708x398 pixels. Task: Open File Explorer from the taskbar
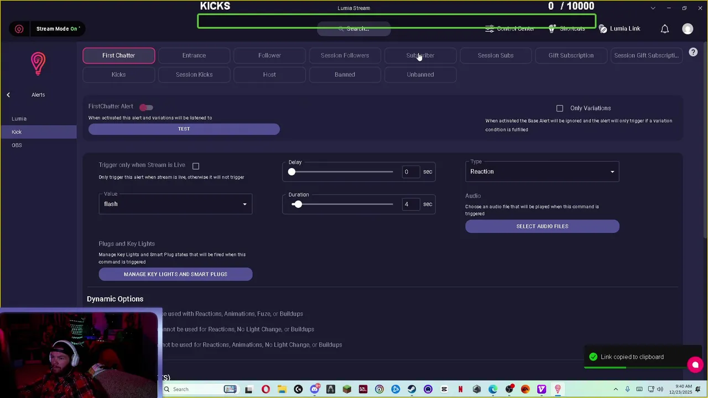[282, 389]
